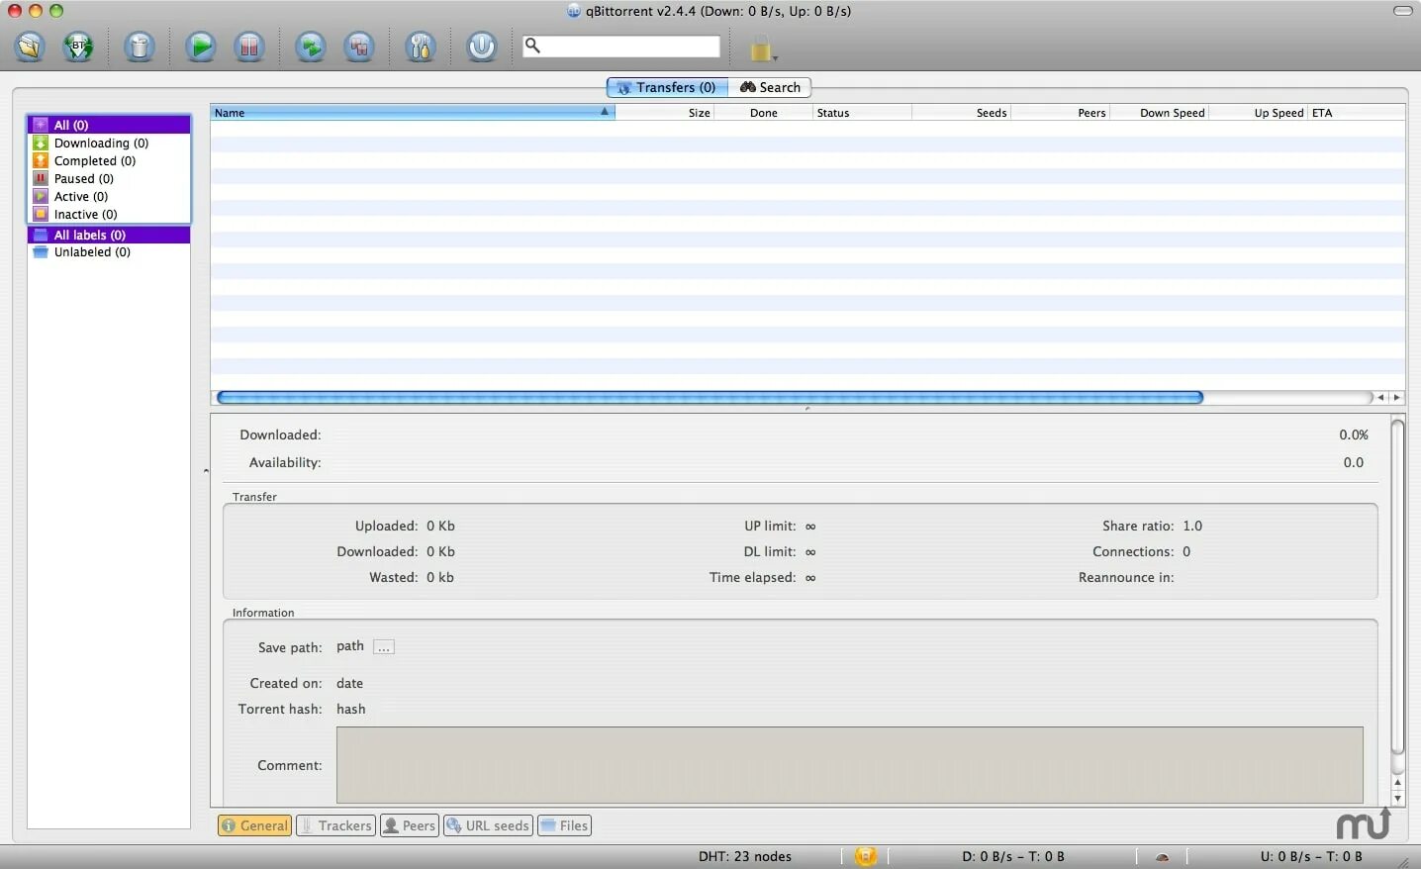The width and height of the screenshot is (1421, 869).
Task: Open Preferences with the wrench and screwdriver icon
Action: click(421, 47)
